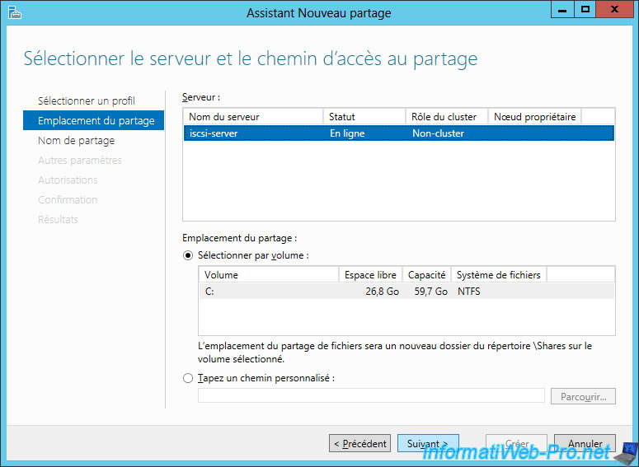Click the 'Nœud propriétaire' column header
The image size is (639, 467).
click(x=534, y=117)
